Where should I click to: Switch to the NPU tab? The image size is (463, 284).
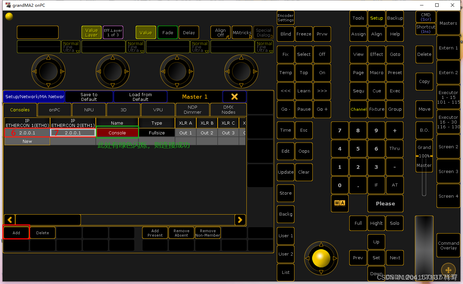pos(89,110)
